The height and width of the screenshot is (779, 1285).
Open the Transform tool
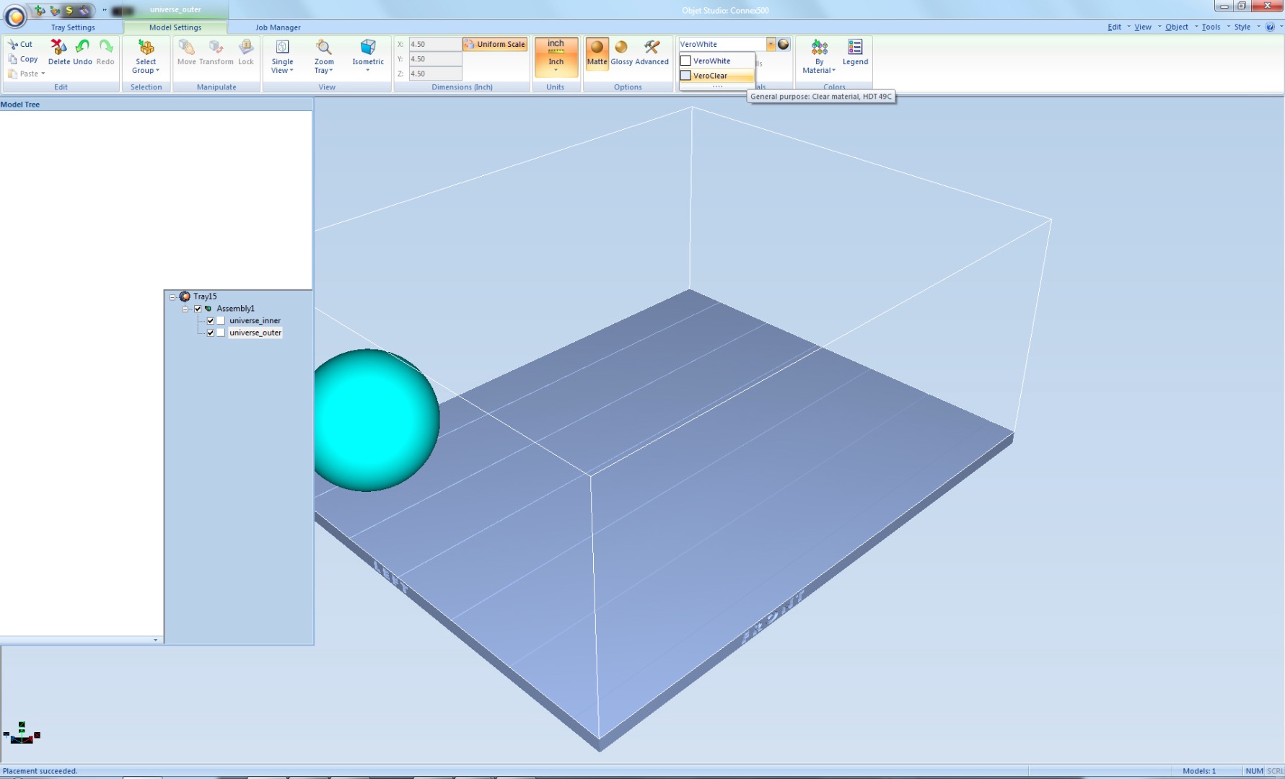point(216,52)
